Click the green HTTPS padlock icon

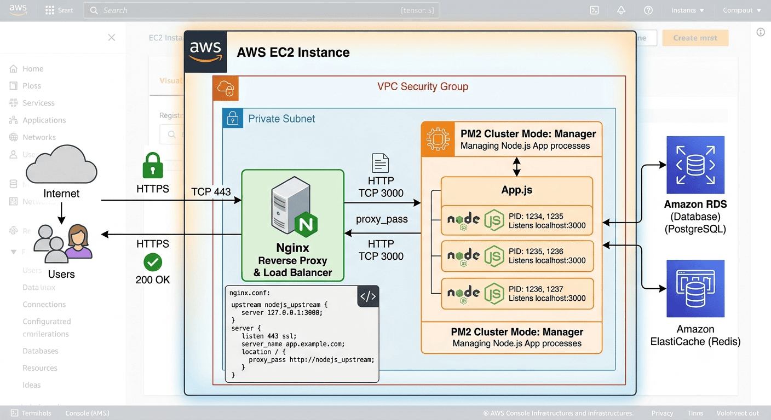point(153,165)
